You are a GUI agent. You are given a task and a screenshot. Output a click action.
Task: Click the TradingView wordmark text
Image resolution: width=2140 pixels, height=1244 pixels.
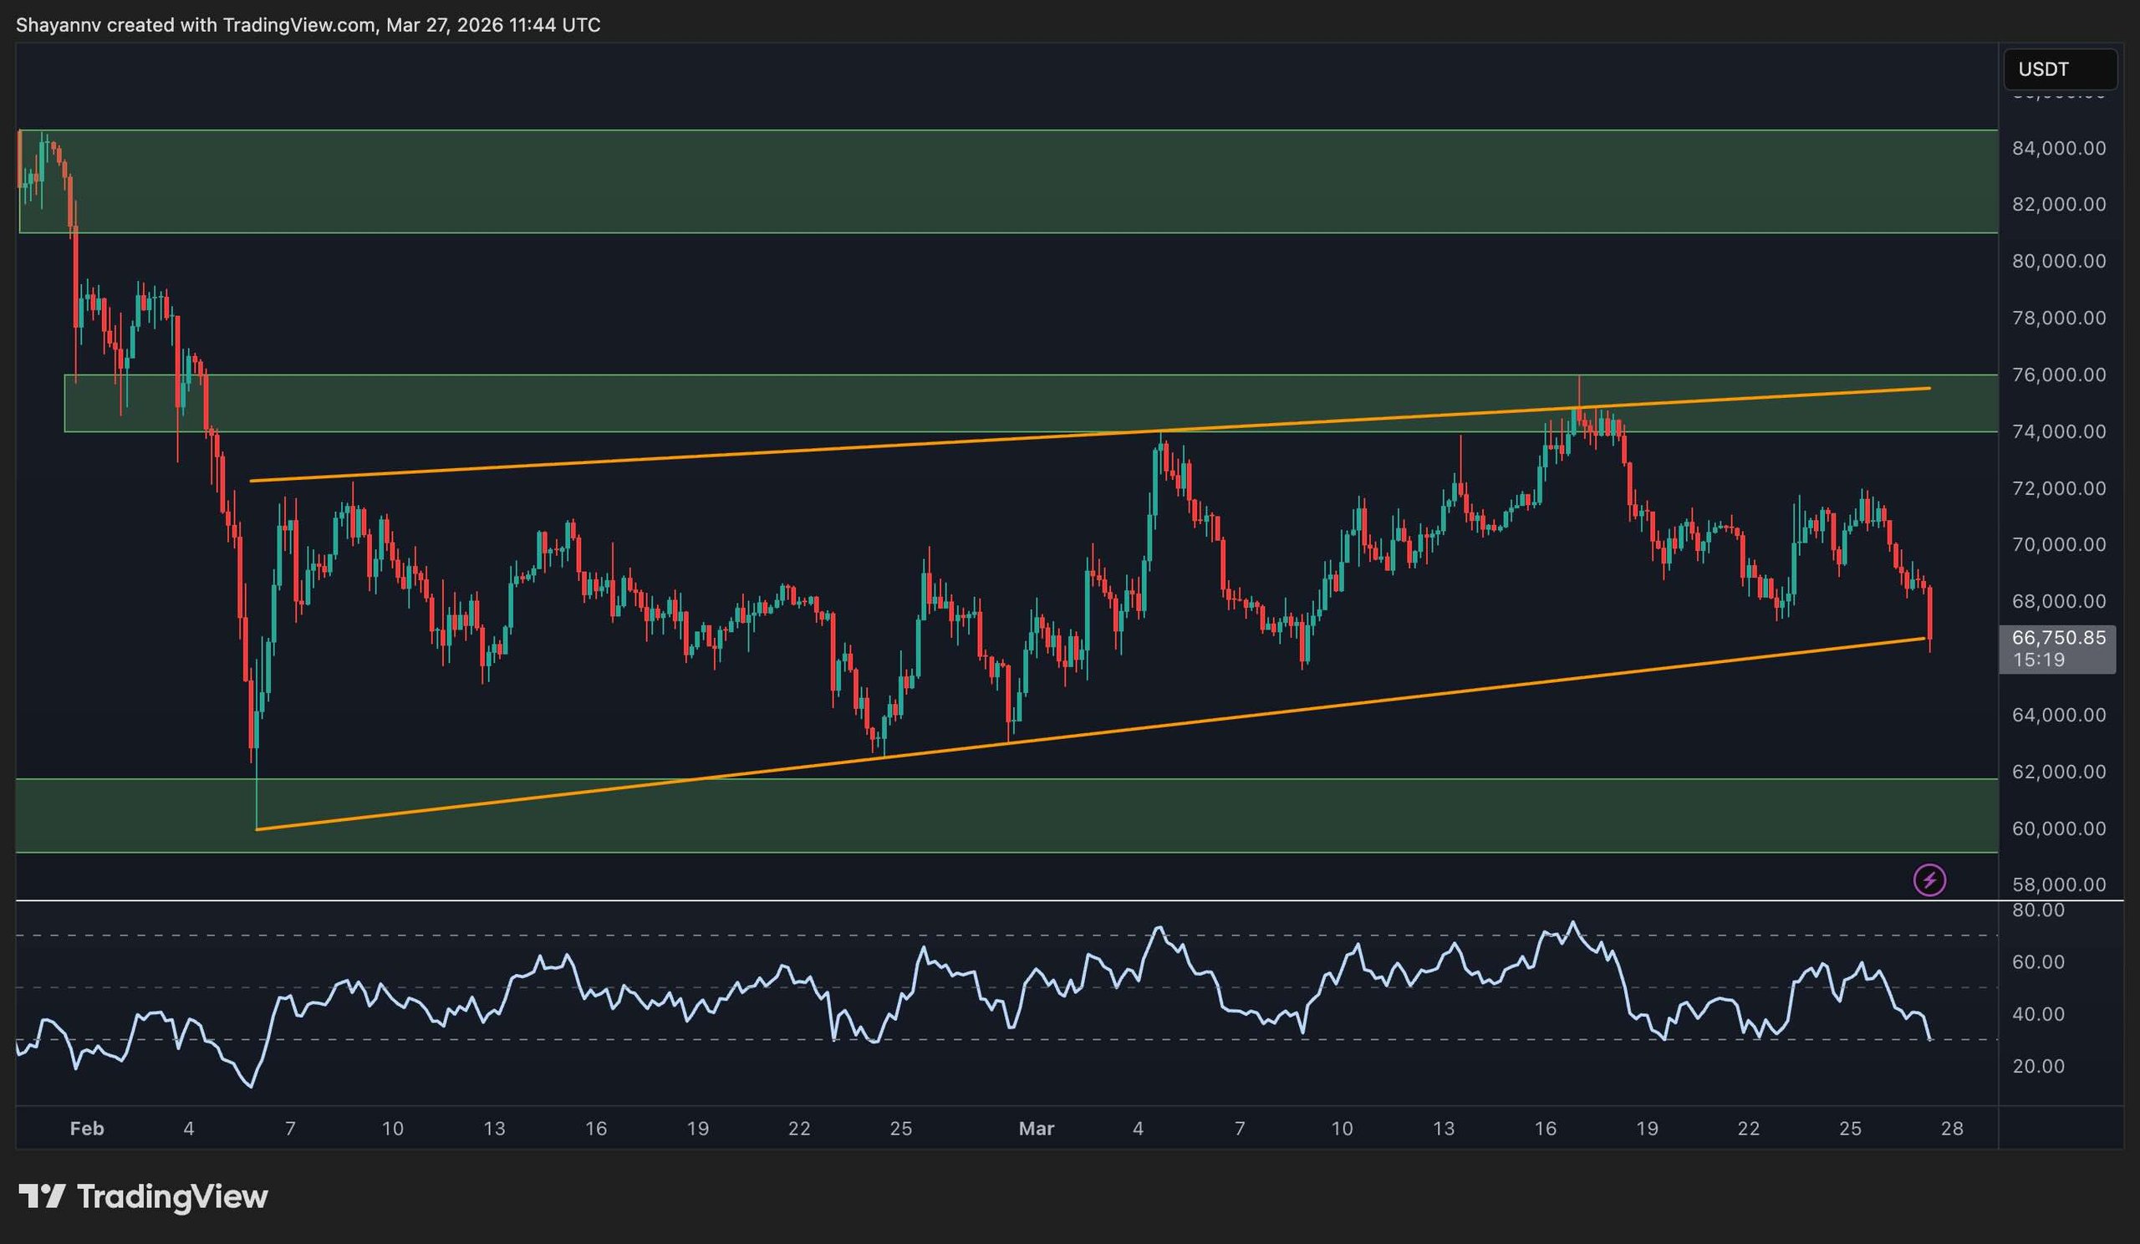click(x=172, y=1196)
